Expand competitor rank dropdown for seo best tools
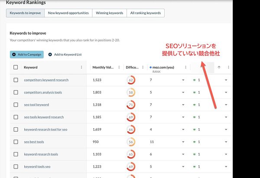260x178 pixels. (226, 142)
